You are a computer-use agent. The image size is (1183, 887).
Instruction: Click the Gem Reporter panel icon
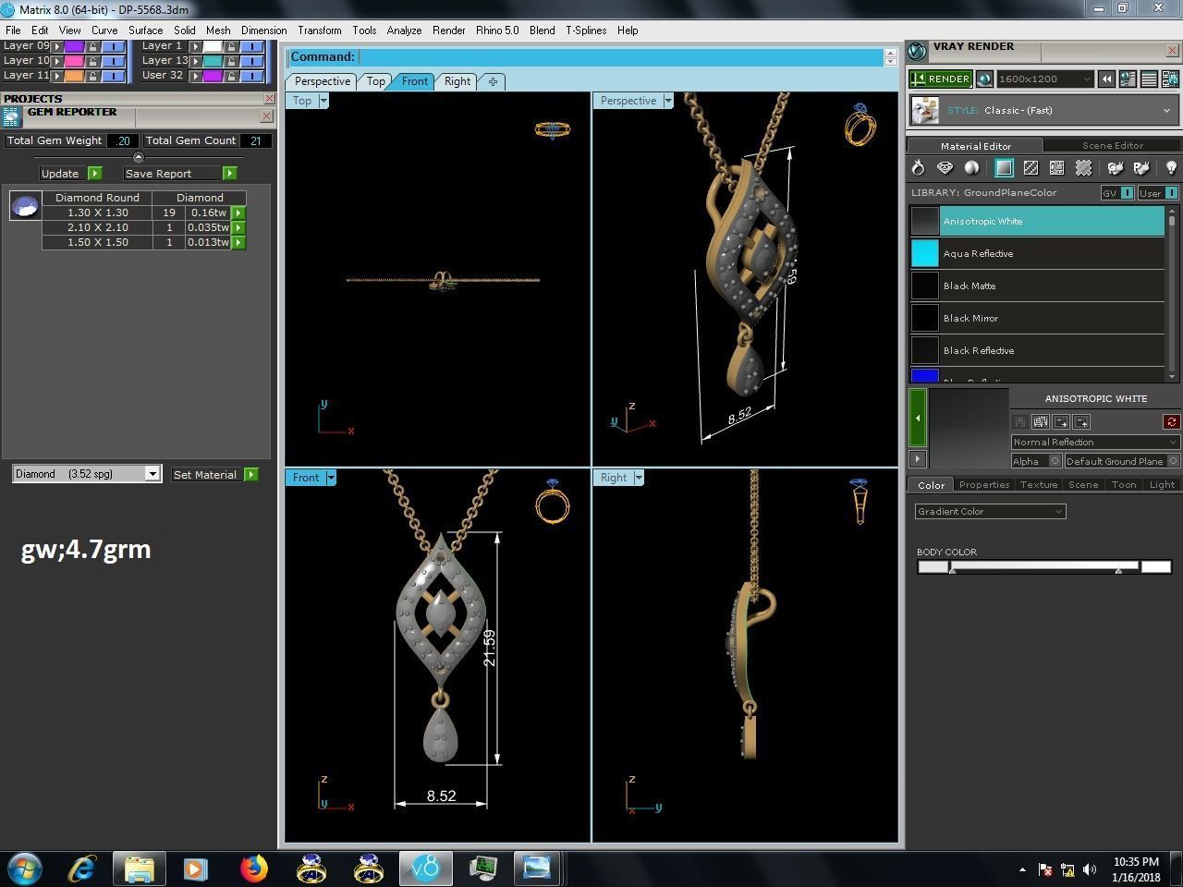[11, 116]
